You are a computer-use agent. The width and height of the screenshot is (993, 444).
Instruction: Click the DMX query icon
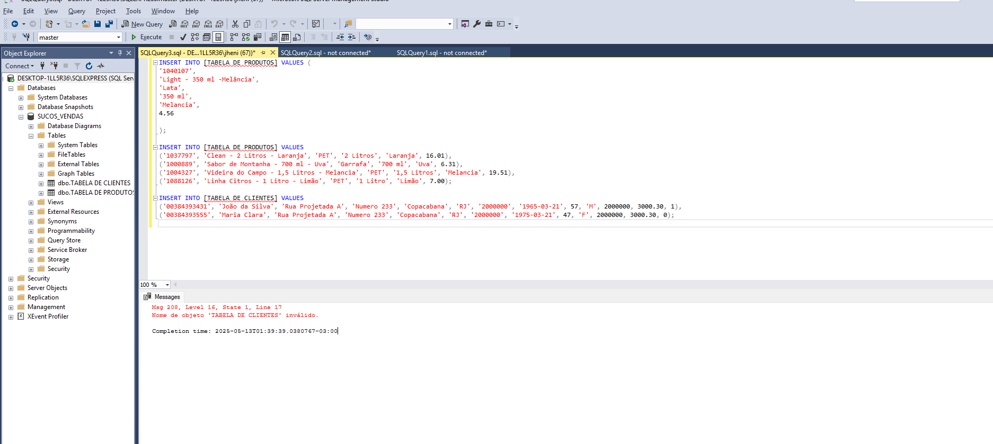(x=196, y=24)
